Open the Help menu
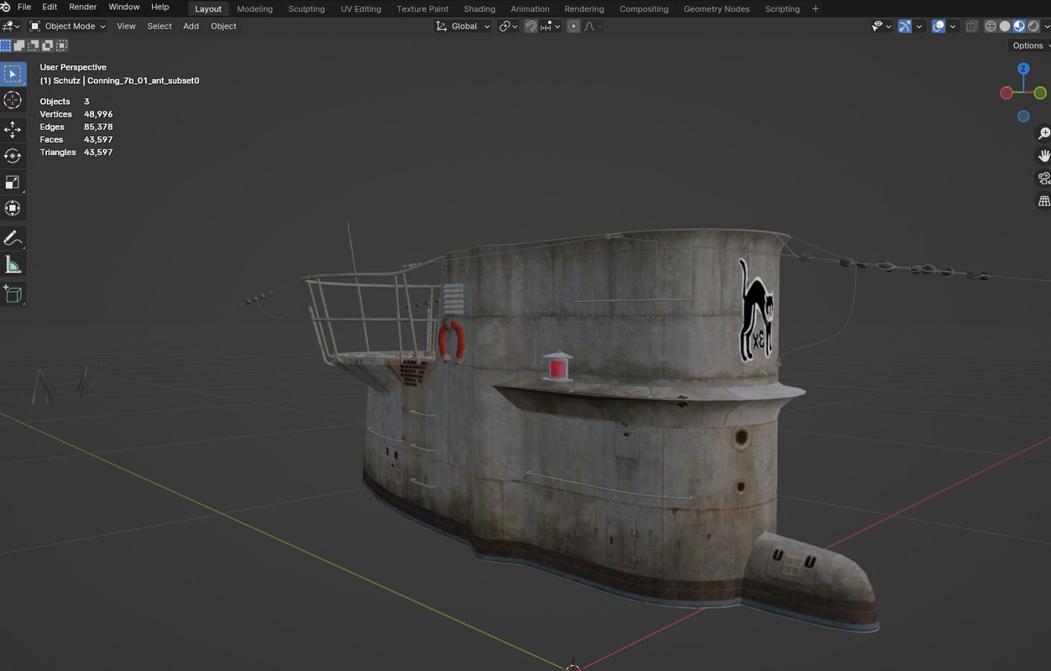1051x671 pixels. pyautogui.click(x=159, y=7)
